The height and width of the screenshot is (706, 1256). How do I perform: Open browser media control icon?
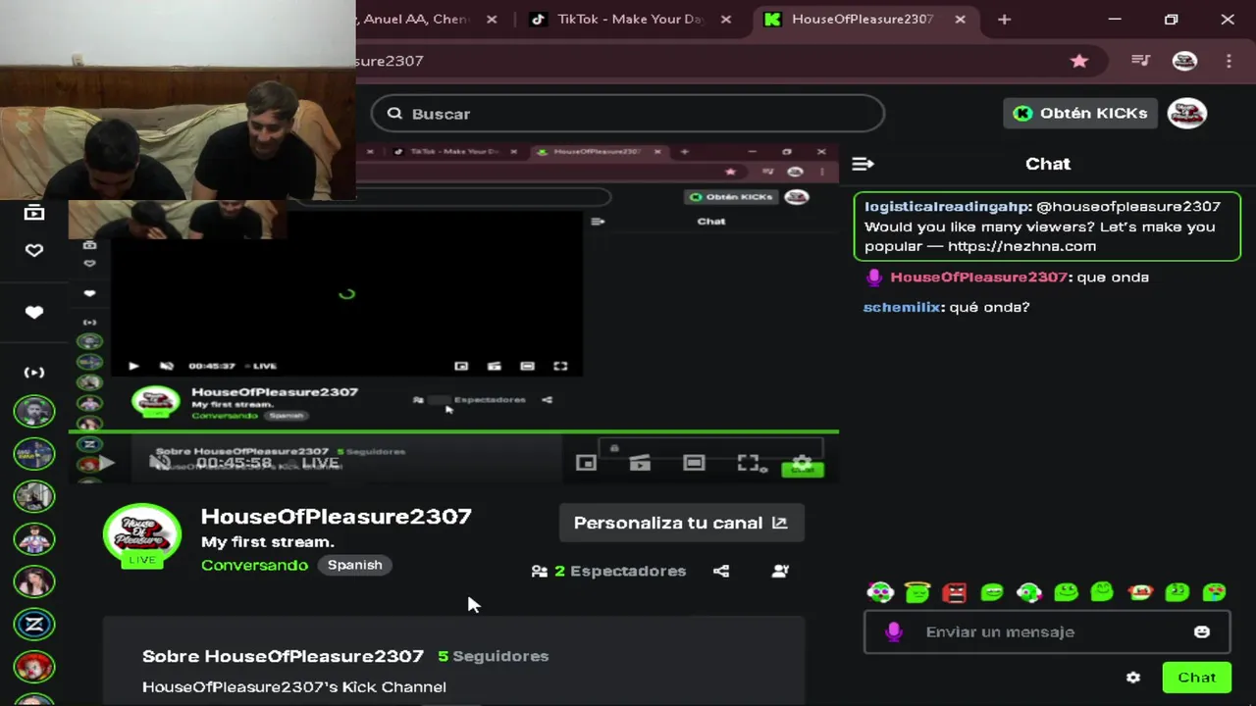click(x=1140, y=61)
